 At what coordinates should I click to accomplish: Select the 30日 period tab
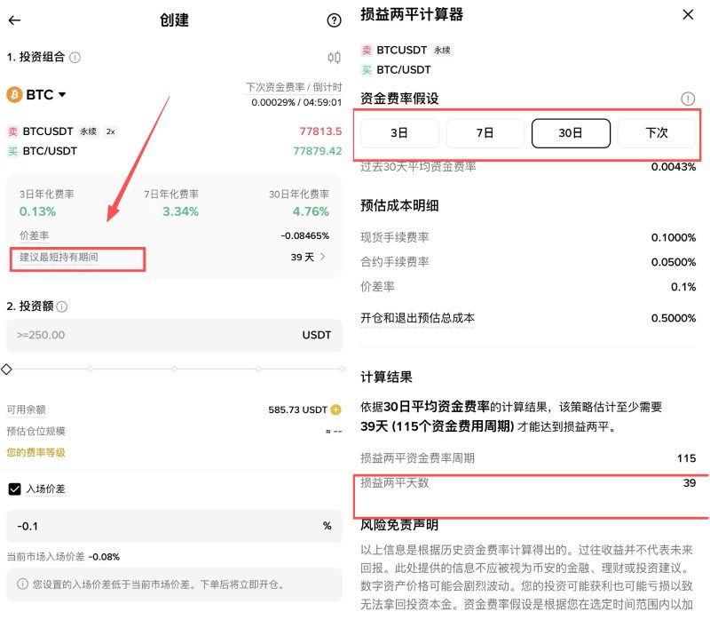pos(573,132)
